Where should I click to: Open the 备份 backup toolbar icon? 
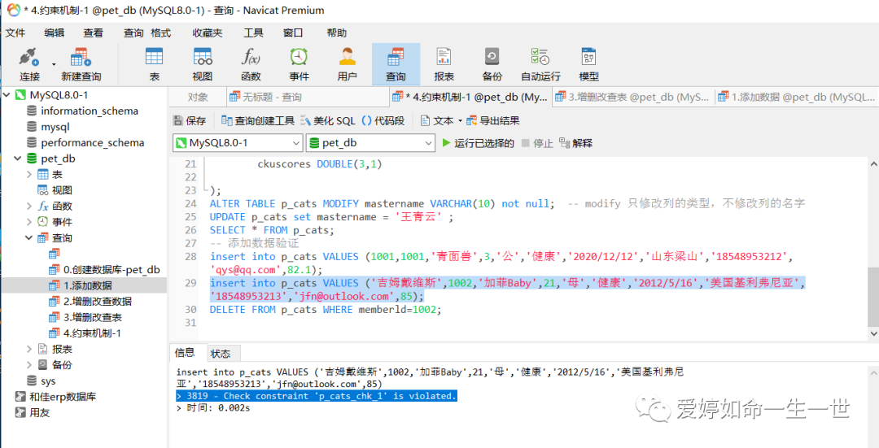click(492, 64)
